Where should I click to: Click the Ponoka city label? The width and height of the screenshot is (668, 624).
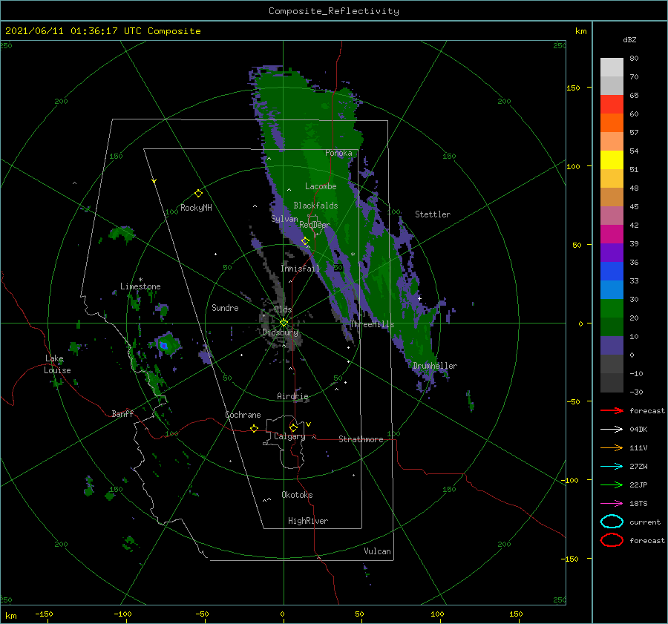tap(338, 153)
